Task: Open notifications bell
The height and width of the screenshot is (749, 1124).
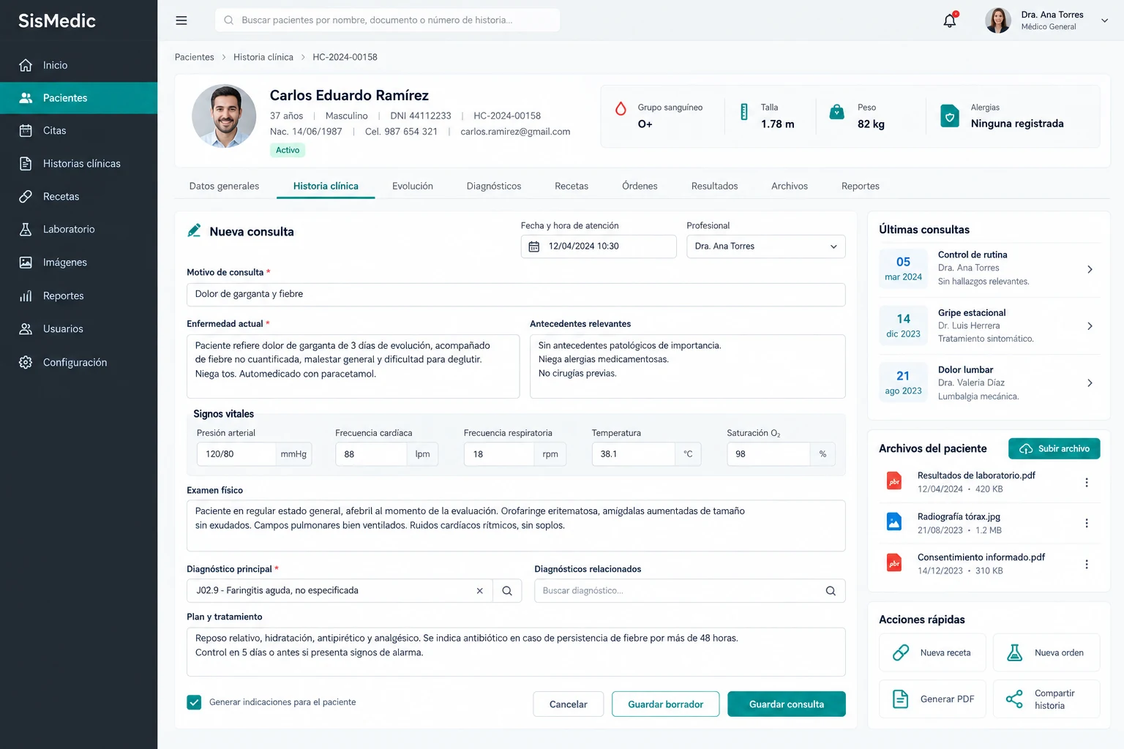Action: point(950,20)
